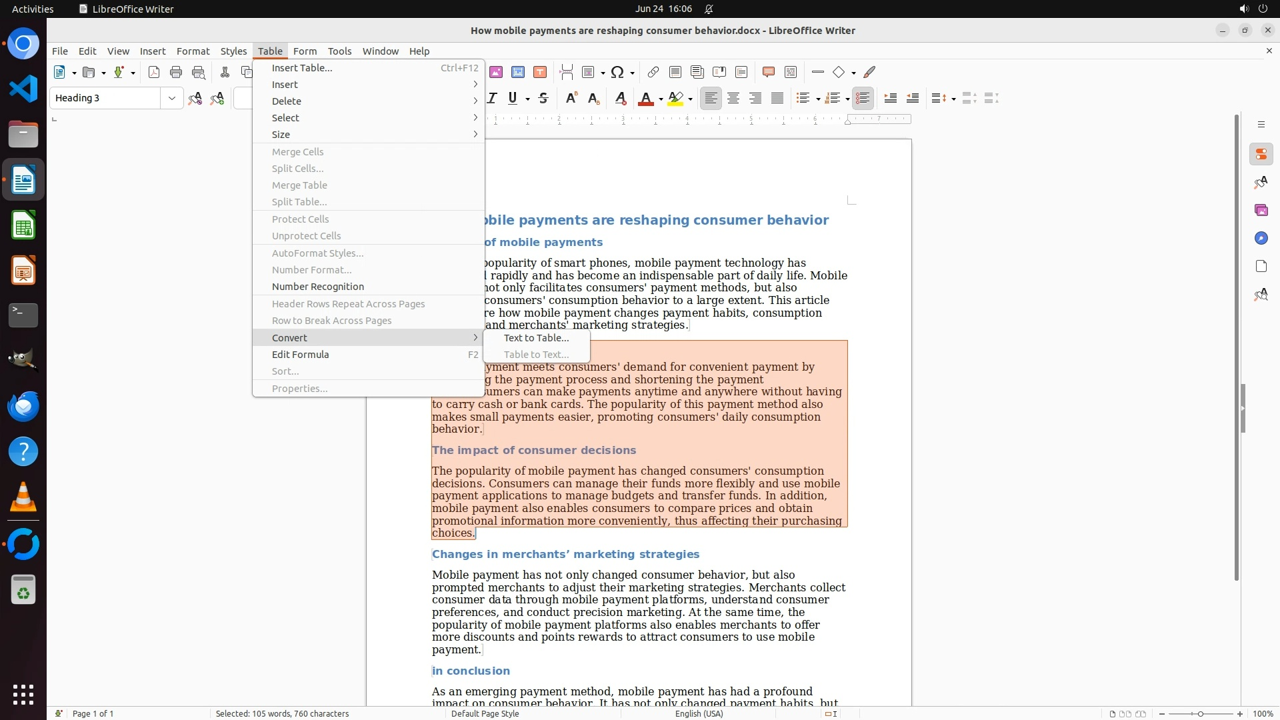Click the Print toolbar icon
The image size is (1280, 720).
[176, 72]
